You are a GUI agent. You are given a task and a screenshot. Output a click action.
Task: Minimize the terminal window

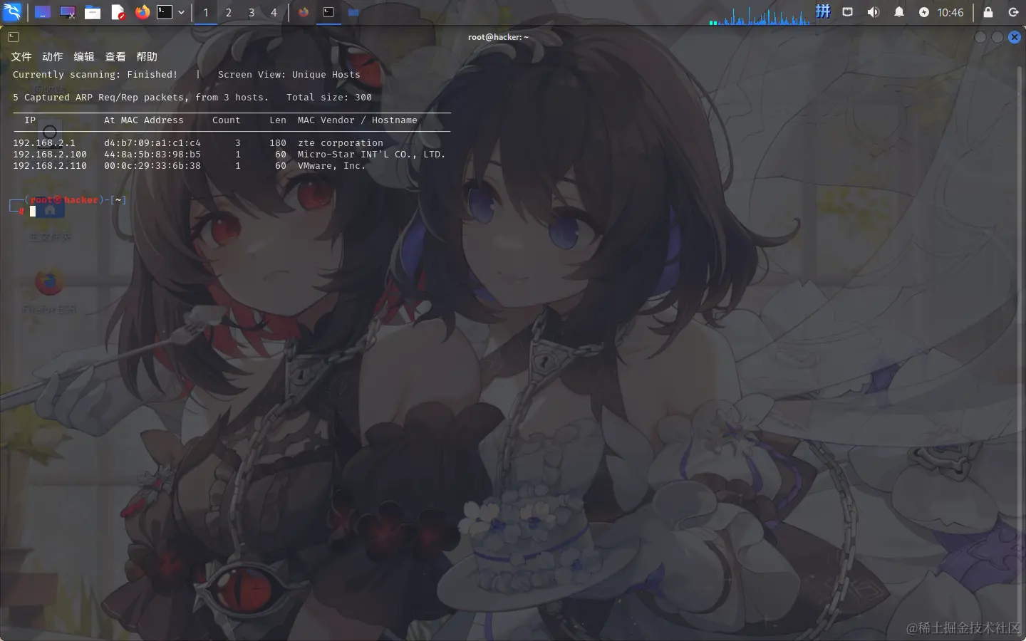(980, 37)
